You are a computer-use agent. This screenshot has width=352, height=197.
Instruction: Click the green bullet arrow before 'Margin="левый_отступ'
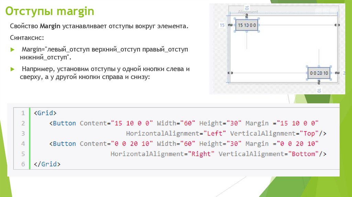point(13,49)
